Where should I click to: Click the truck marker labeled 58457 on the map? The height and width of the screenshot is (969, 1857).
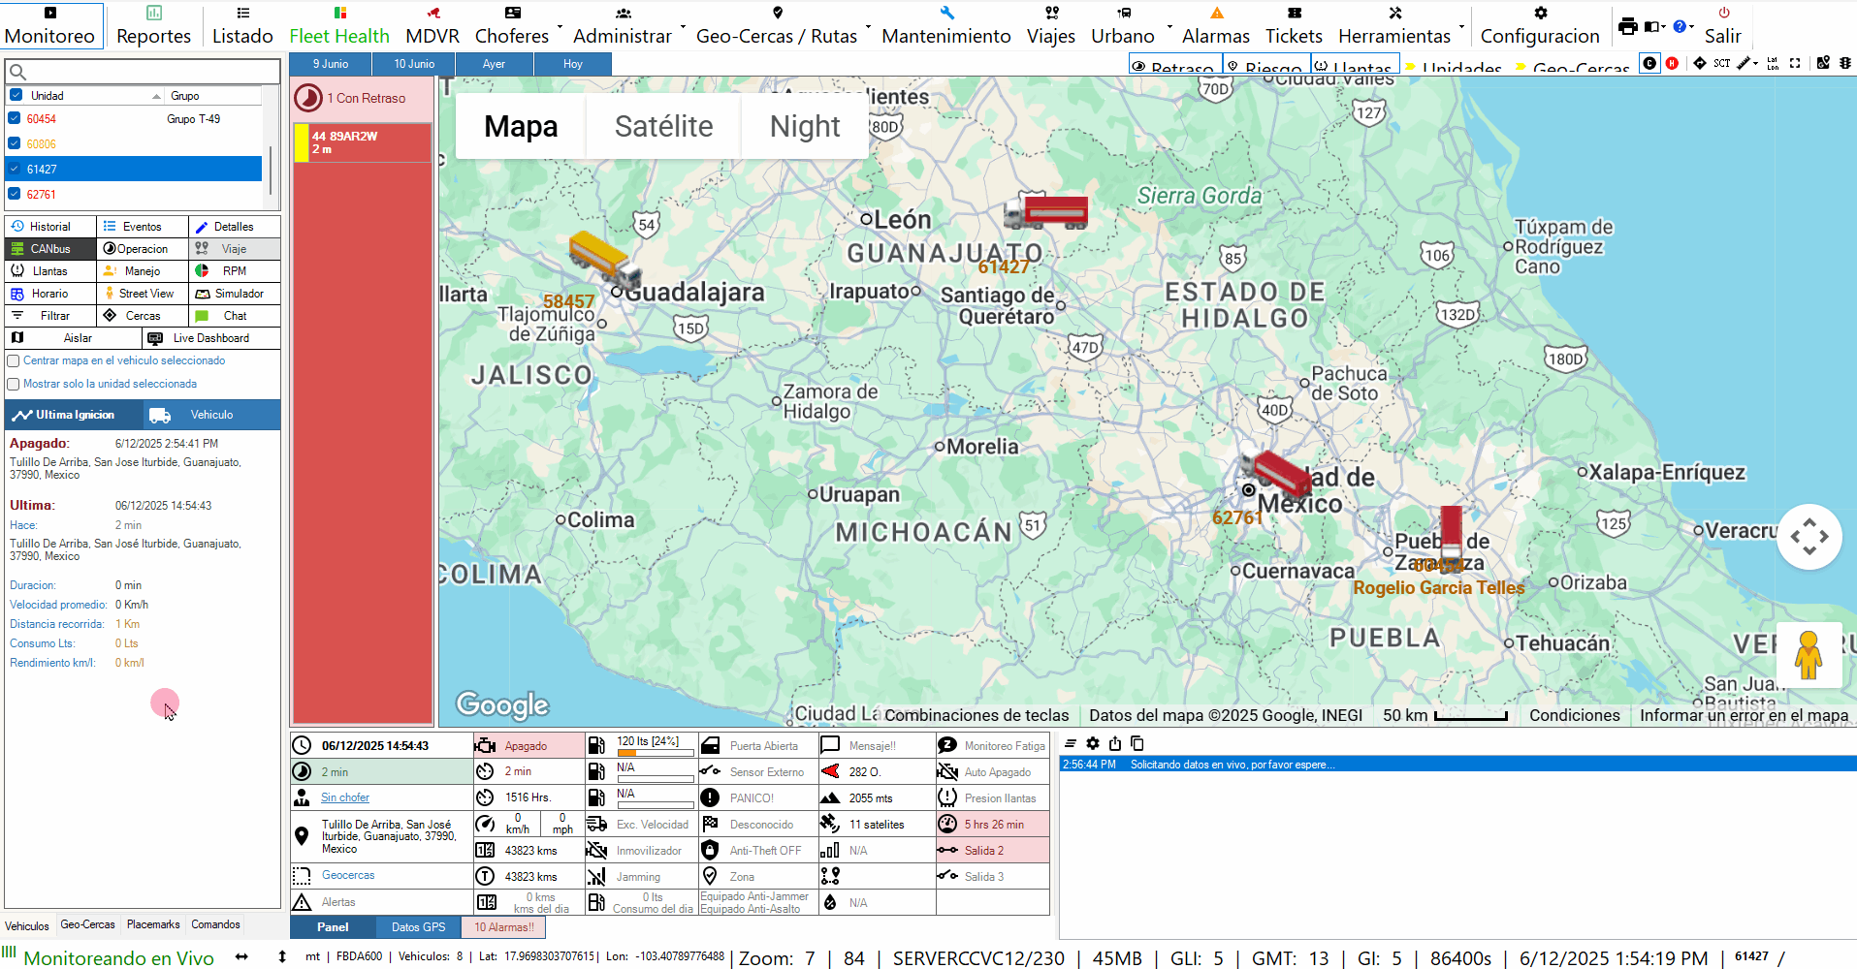tap(604, 259)
